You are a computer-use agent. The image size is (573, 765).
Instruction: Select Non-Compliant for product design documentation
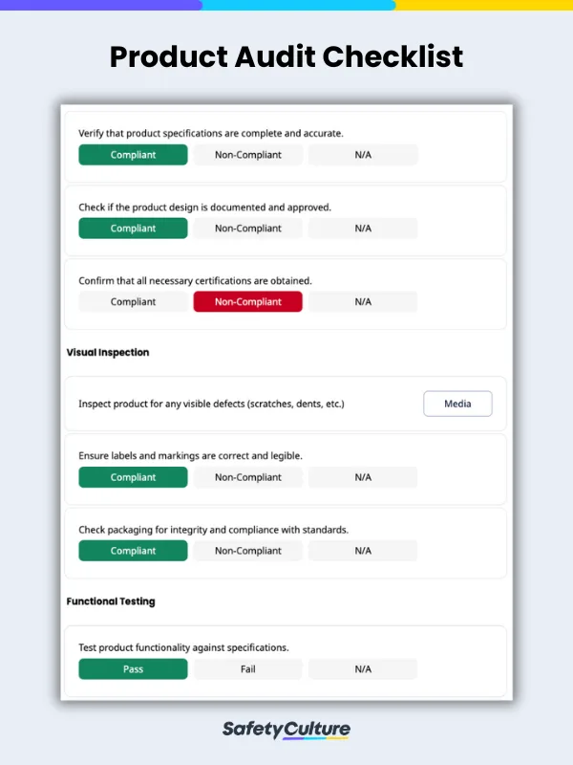pos(248,229)
